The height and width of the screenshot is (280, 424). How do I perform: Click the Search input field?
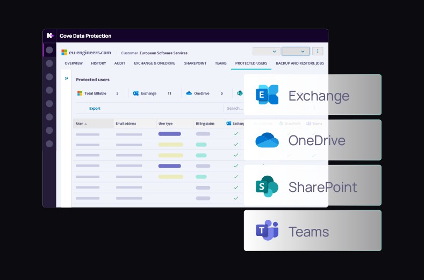234,108
